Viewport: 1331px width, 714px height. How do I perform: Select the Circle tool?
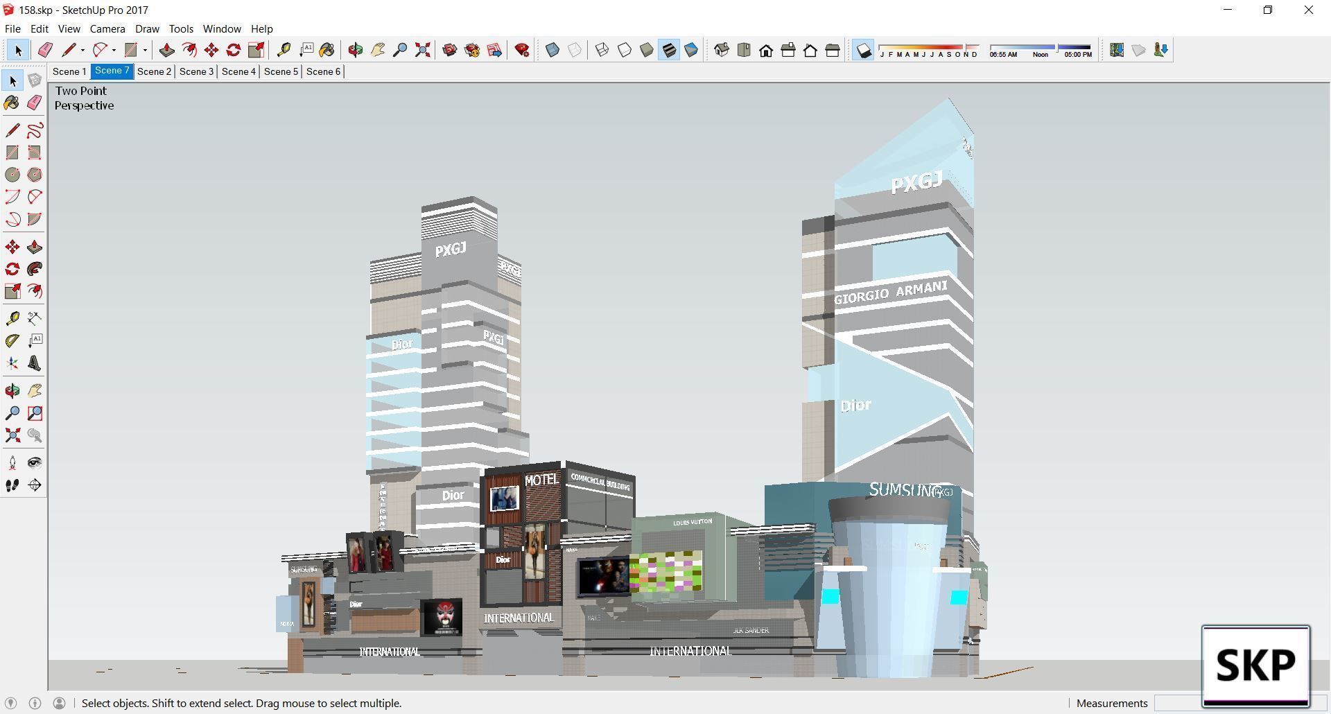pyautogui.click(x=12, y=175)
